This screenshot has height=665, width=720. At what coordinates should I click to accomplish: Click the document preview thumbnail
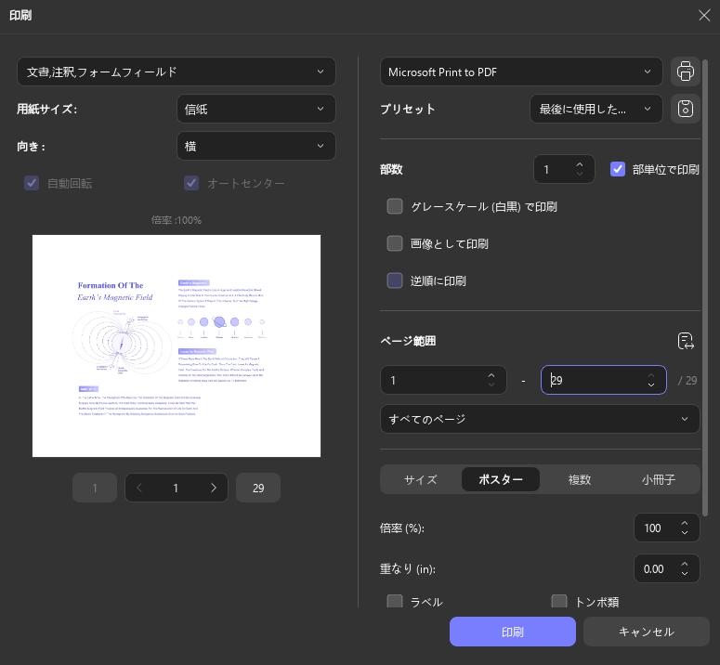pos(177,346)
